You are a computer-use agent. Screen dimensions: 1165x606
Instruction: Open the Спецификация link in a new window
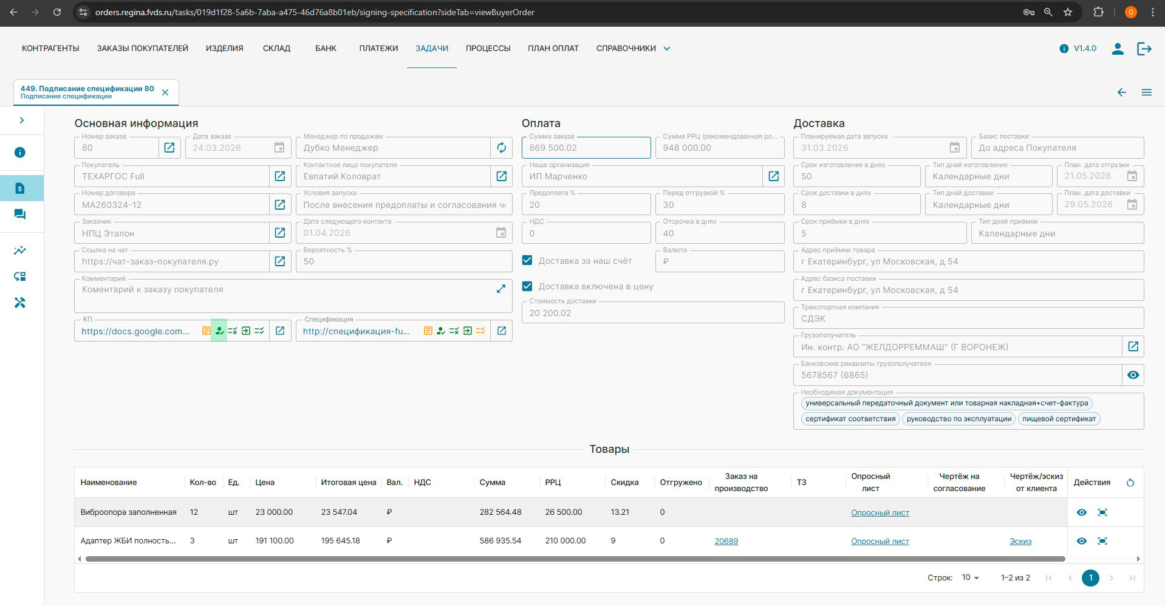(x=502, y=331)
